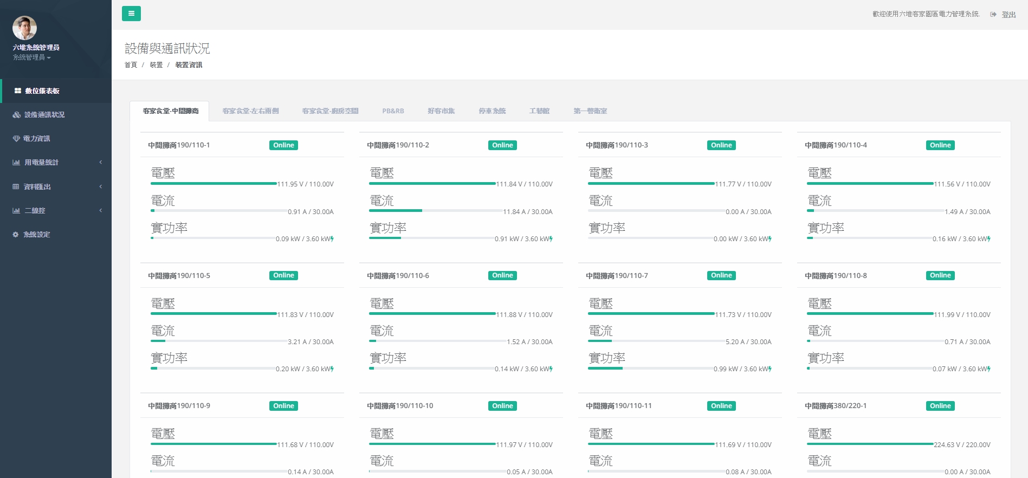This screenshot has height=478, width=1028.
Task: Click the 首頁 breadcrumb link
Action: coord(131,65)
